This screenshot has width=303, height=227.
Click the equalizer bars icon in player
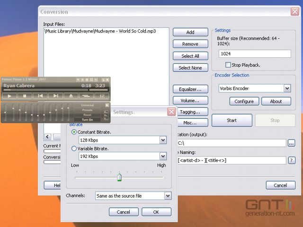pyautogui.click(x=102, y=96)
